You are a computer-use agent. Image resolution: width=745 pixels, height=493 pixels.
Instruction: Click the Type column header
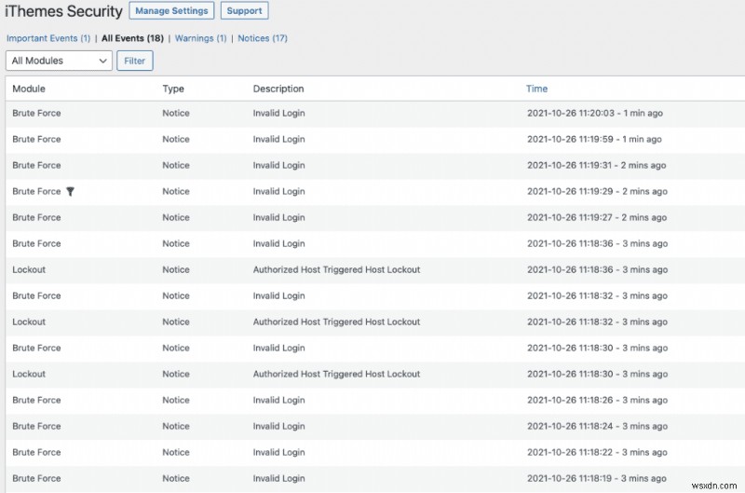pyautogui.click(x=173, y=89)
